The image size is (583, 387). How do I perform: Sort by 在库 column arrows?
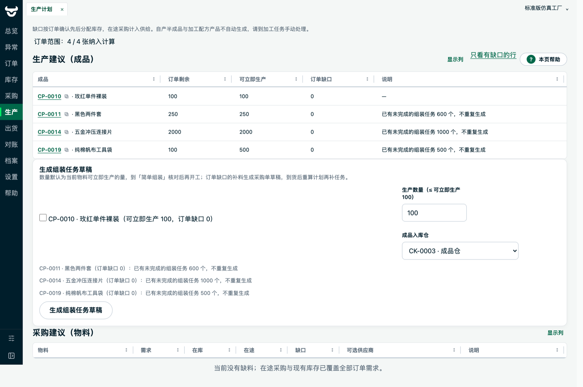(x=229, y=350)
